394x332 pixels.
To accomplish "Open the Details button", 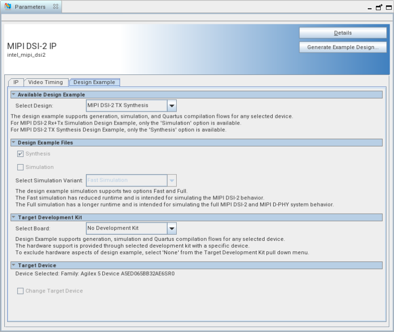I will 343,33.
